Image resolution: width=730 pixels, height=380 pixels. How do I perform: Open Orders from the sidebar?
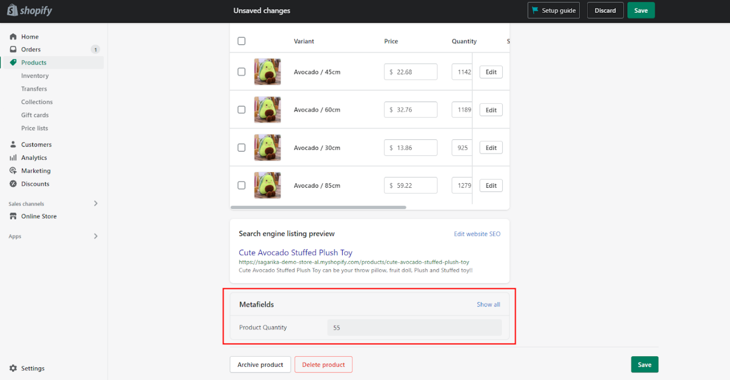[30, 49]
